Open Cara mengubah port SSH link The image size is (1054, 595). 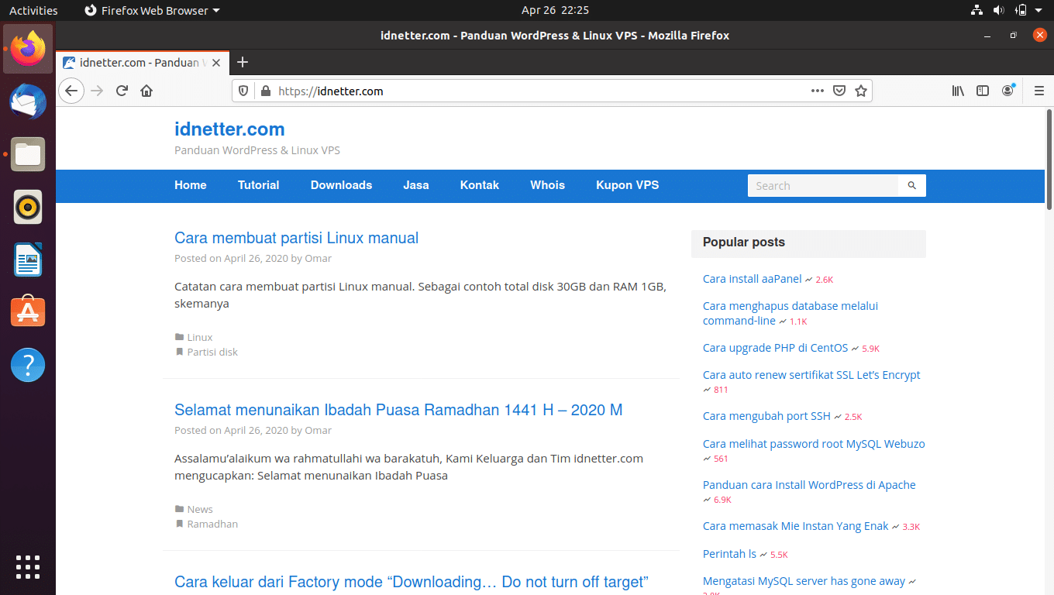pos(766,416)
